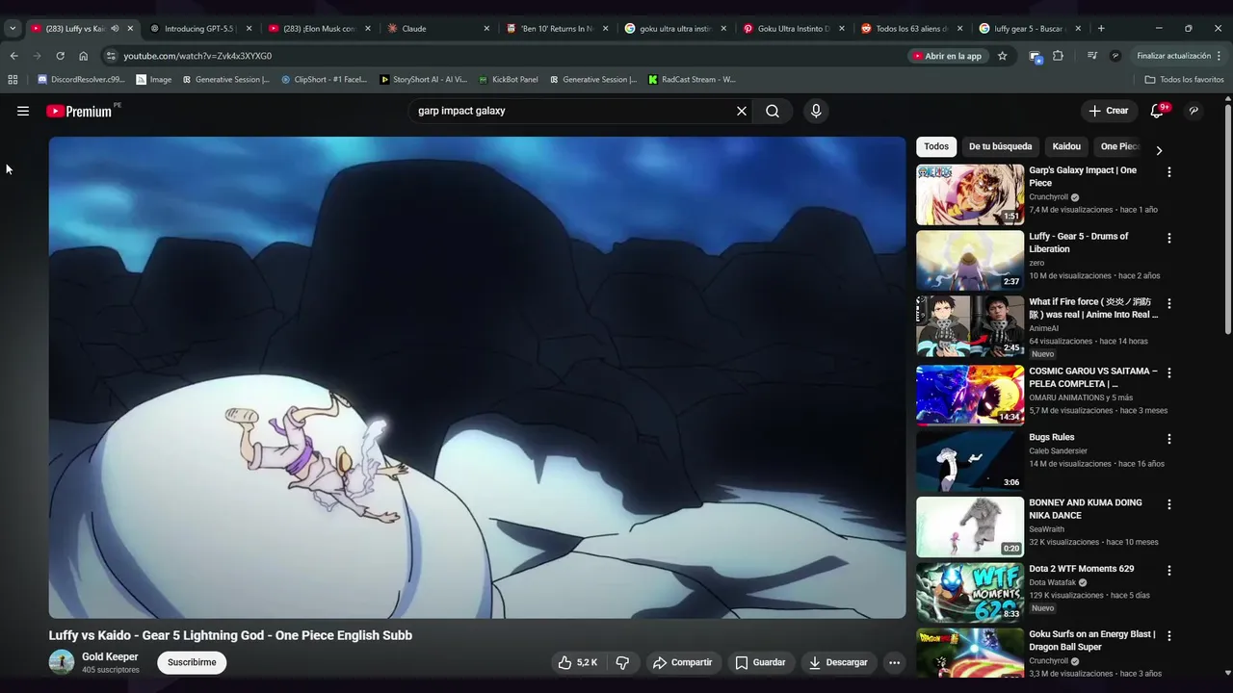Open Gold Keeper channel avatar
1233x693 pixels.
coord(62,662)
